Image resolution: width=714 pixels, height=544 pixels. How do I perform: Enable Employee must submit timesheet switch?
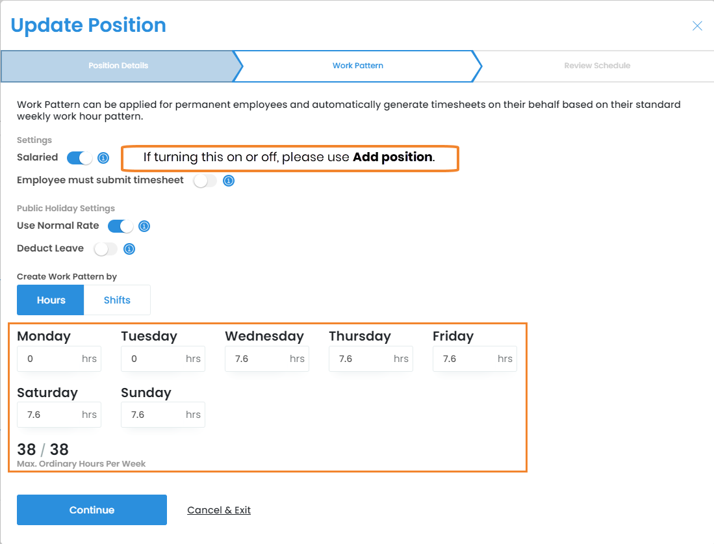coord(205,181)
